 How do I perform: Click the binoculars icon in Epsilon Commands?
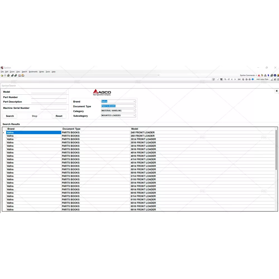(x=265, y=75)
